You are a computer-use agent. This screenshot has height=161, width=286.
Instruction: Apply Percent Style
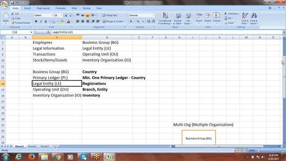click(x=138, y=21)
